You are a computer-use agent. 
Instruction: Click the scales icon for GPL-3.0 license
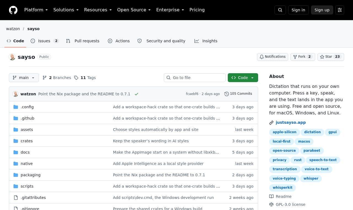pos(271,204)
